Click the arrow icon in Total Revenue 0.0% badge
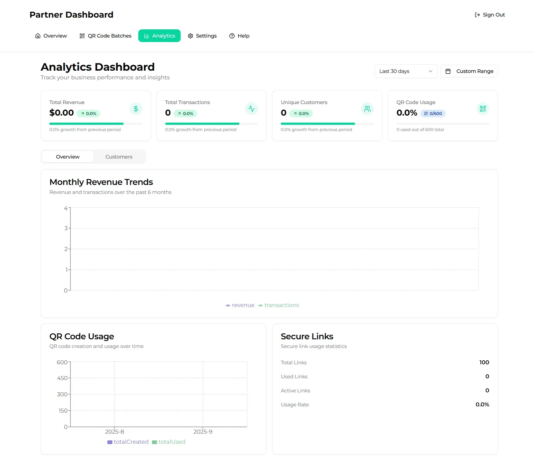Screen dimensions: 533x463 (x=83, y=114)
